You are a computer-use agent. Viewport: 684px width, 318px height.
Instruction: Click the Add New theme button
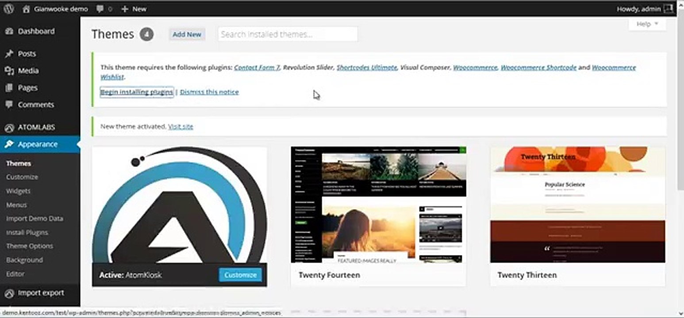pos(187,34)
